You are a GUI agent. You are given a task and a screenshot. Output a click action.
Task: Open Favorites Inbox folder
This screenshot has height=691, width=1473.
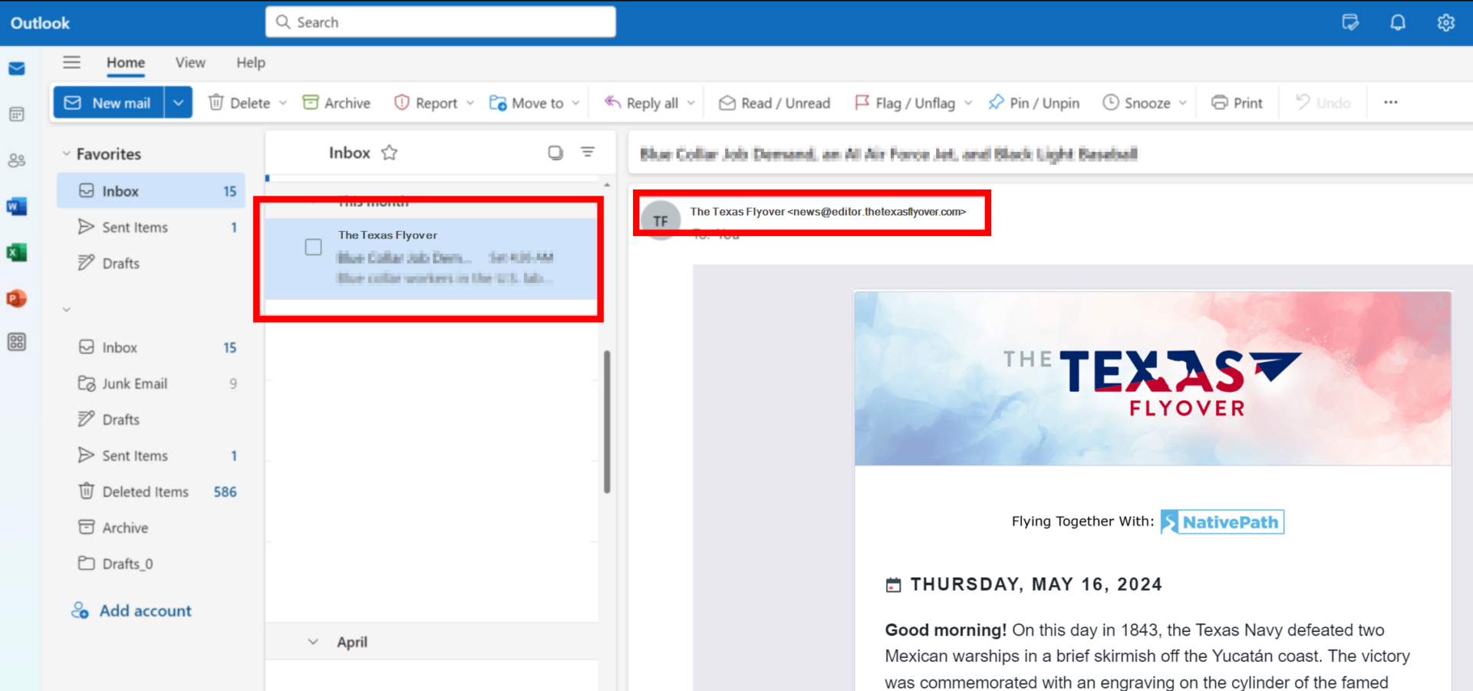(151, 191)
